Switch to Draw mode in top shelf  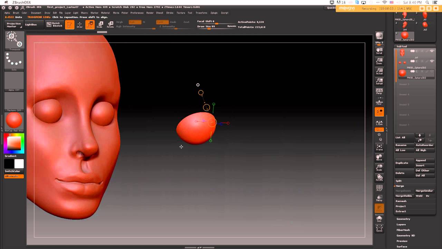pyautogui.click(x=79, y=25)
